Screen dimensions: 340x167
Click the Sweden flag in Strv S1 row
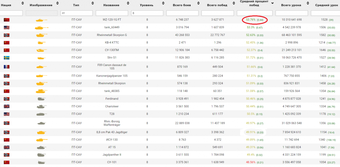(x=7, y=58)
